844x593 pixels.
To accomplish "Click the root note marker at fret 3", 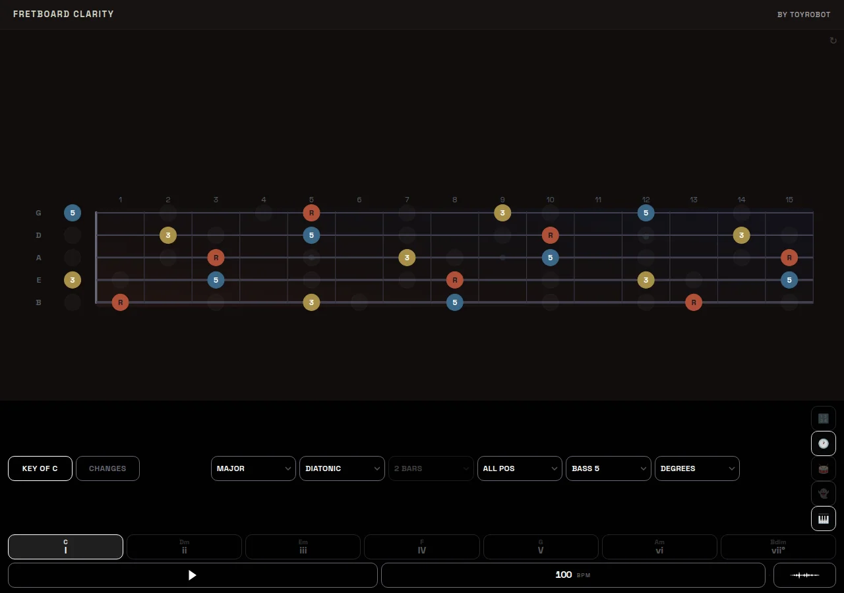I will [x=216, y=257].
